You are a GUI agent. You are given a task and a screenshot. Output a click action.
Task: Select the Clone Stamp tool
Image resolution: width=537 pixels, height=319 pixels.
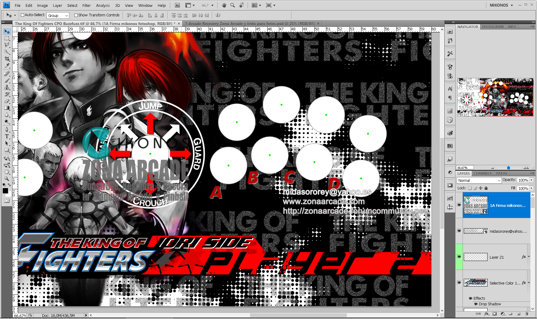pyautogui.click(x=7, y=87)
